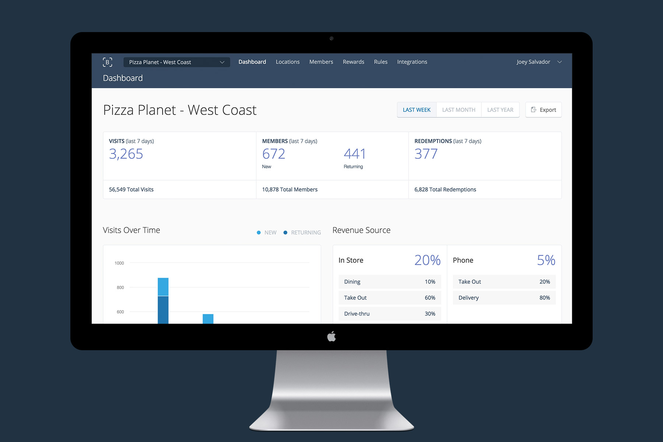Click the 377 redemptions value
This screenshot has height=442, width=663.
[x=426, y=154]
